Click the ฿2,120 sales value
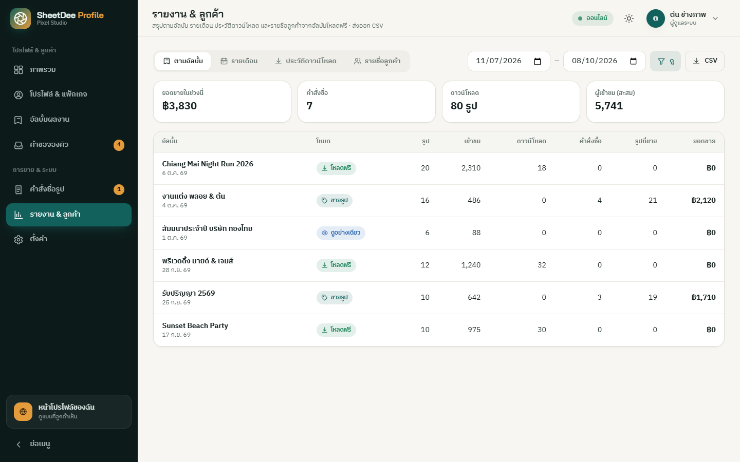740x462 pixels. click(x=703, y=201)
